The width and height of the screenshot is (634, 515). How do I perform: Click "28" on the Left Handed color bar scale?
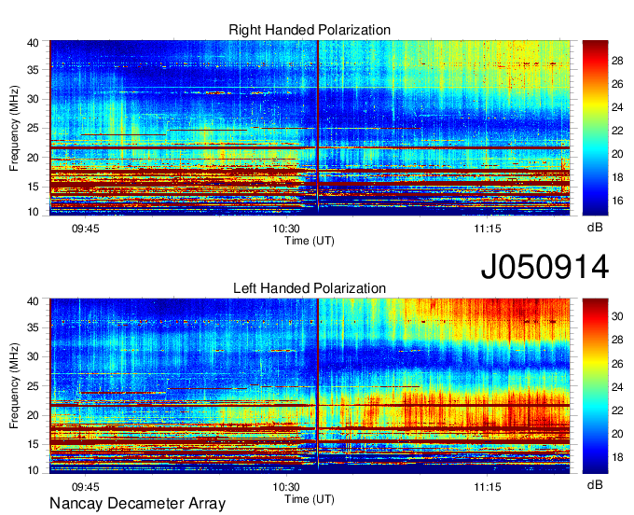coord(617,341)
